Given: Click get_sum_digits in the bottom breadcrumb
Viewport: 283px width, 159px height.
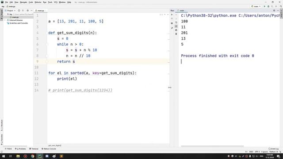Looking at the screenshot, I should tap(55, 145).
